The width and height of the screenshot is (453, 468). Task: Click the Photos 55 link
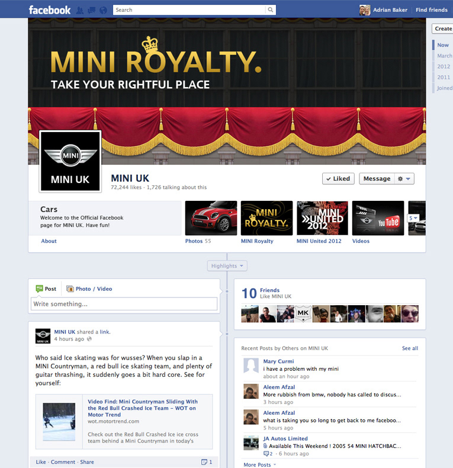point(198,241)
